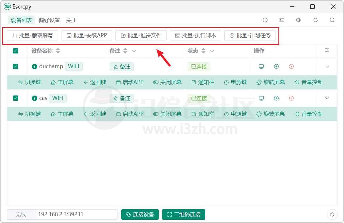Click 切换键 in duchamp control bar

[29, 82]
